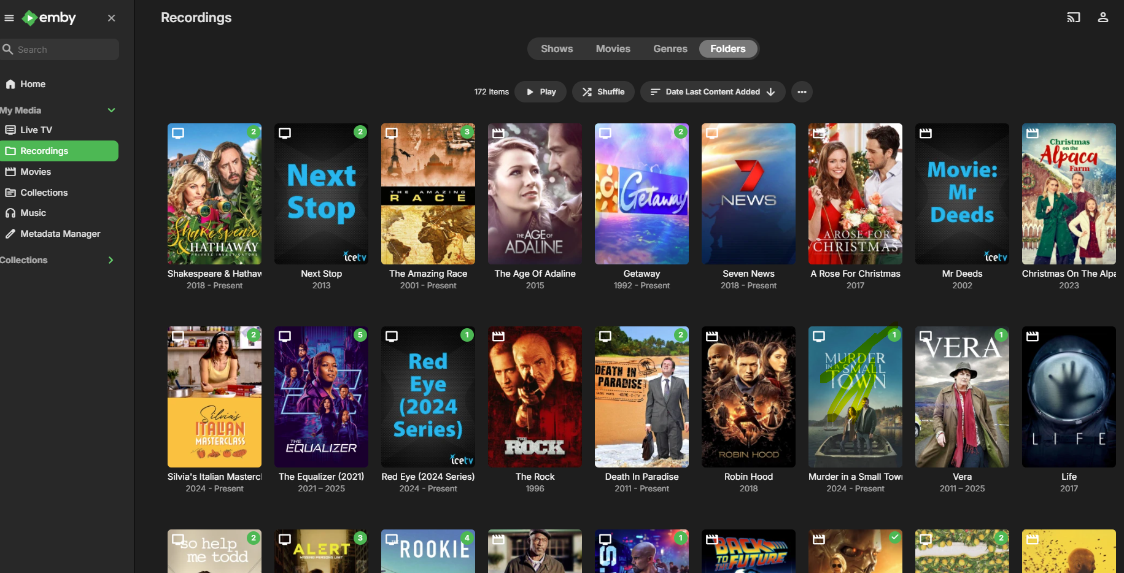Screen dimensions: 1124x573
Task: Open A Rose For Christmas poster
Action: click(x=856, y=194)
